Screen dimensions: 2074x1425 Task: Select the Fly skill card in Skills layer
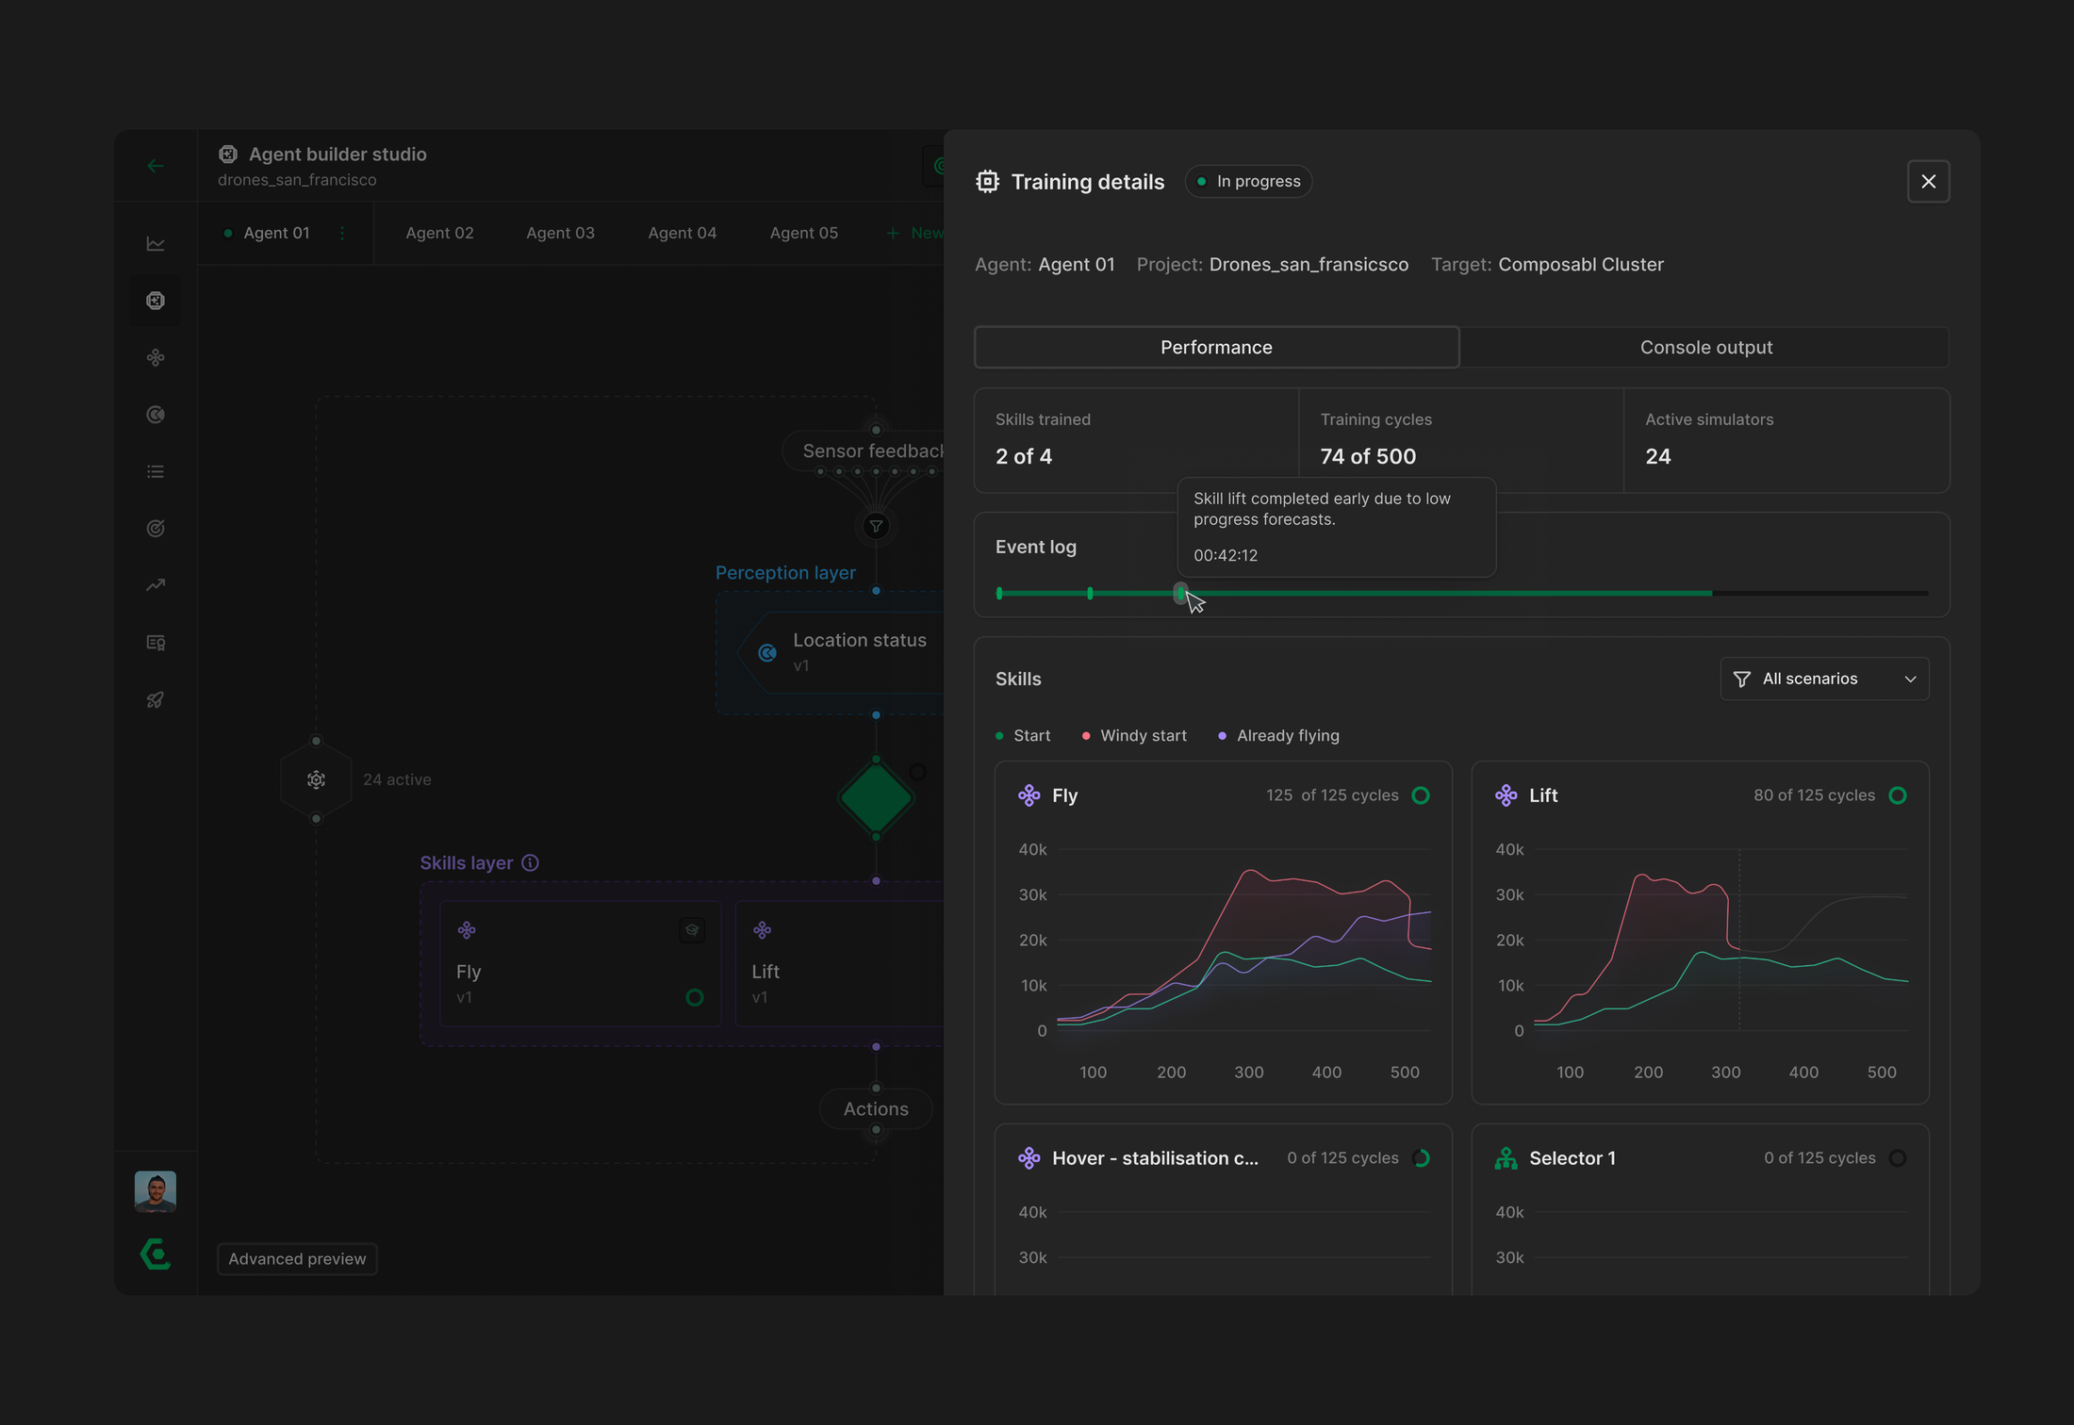pyautogui.click(x=580, y=963)
